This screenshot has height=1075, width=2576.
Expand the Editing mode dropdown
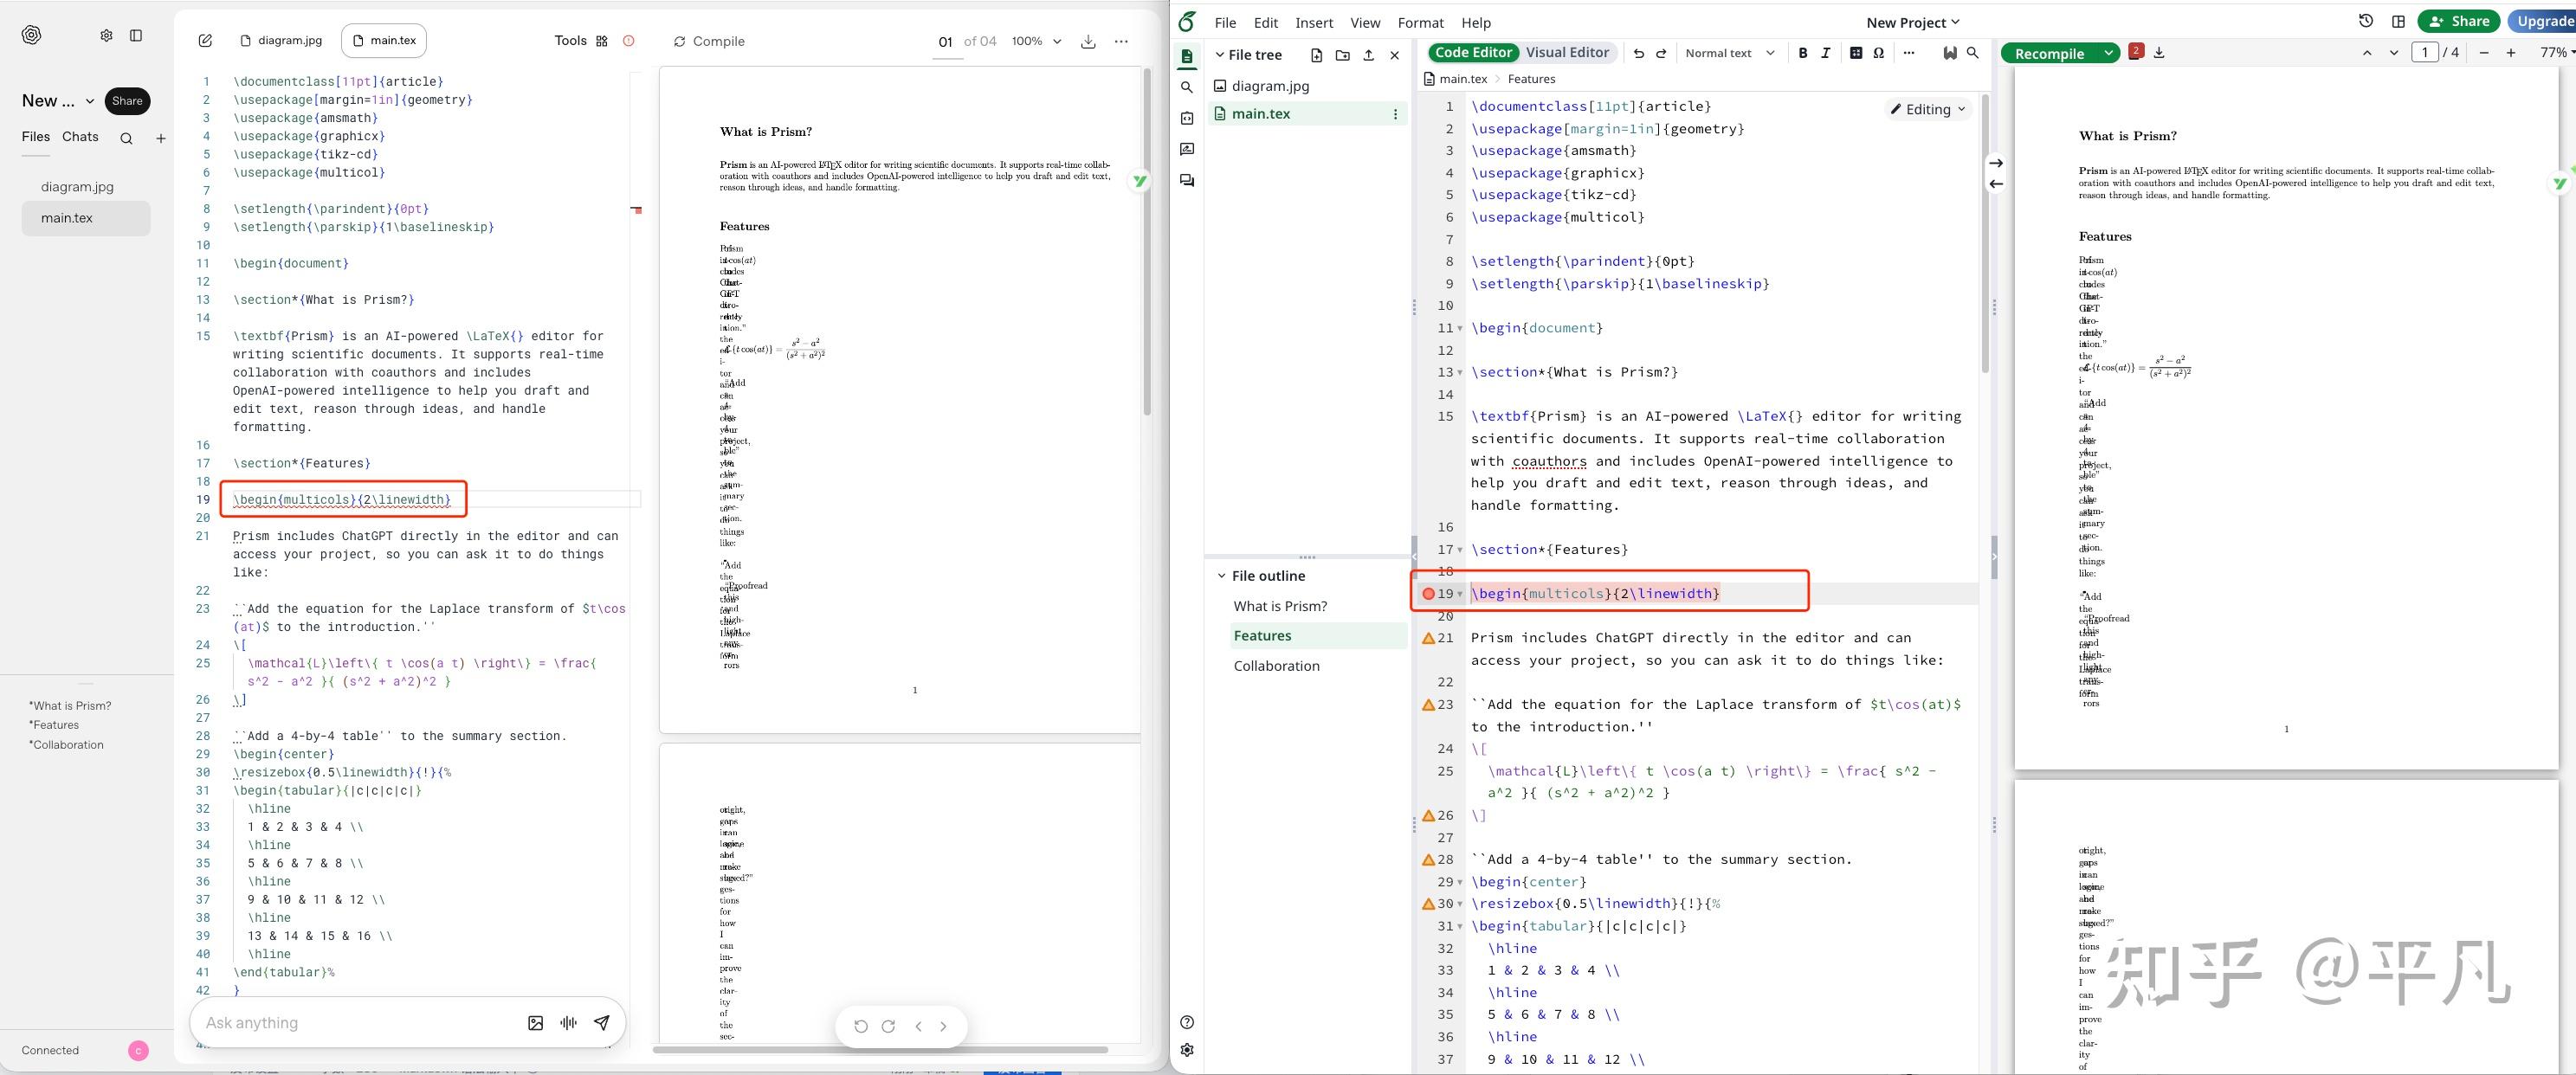[1927, 109]
